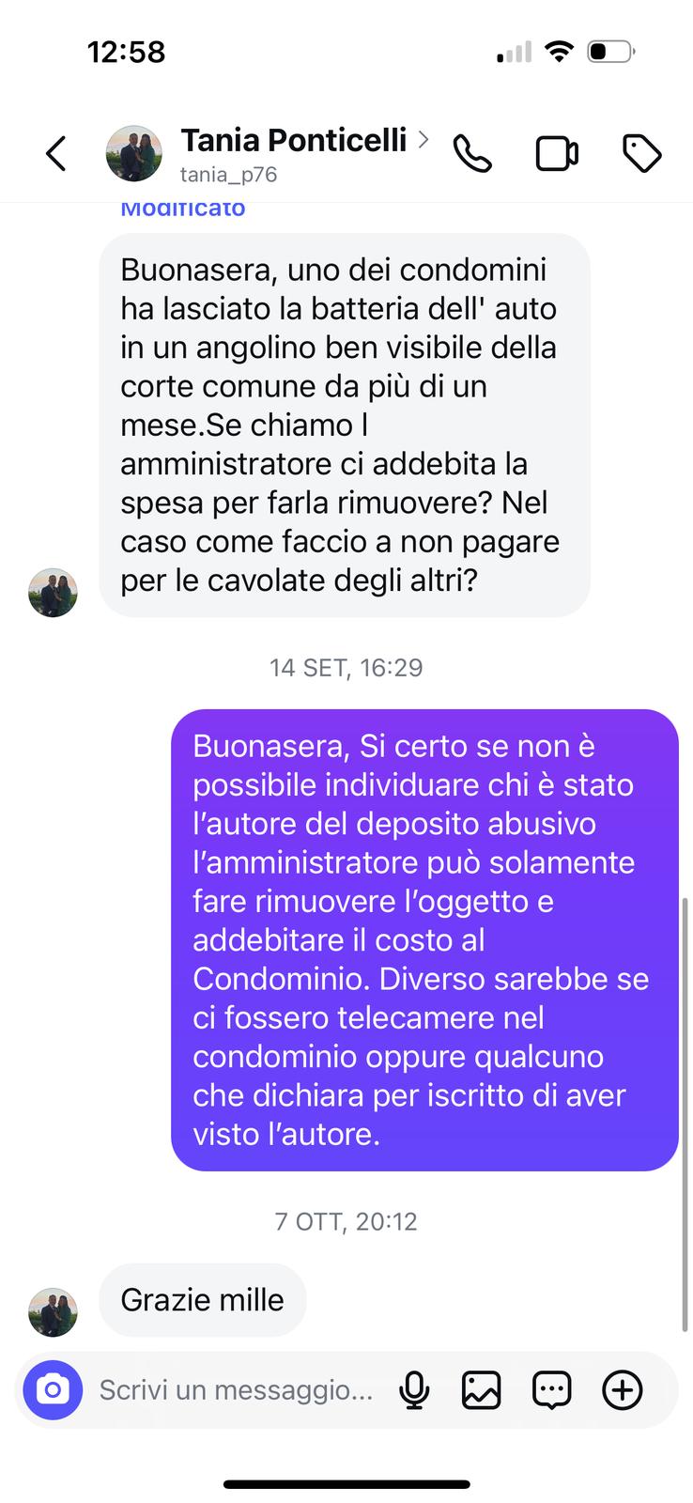Tap the Modificato edited label
Screen dimensions: 693x1503
coord(183,209)
